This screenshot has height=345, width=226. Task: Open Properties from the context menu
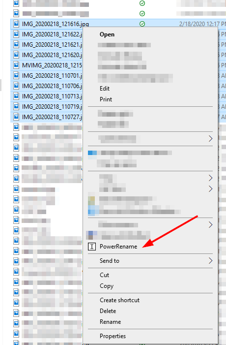113,336
